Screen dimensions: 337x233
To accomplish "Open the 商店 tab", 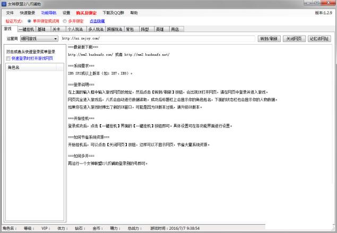I will 174,29.
